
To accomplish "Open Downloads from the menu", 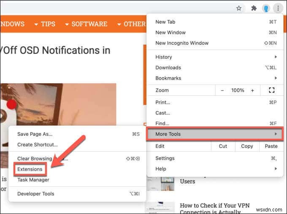I will pos(216,68).
